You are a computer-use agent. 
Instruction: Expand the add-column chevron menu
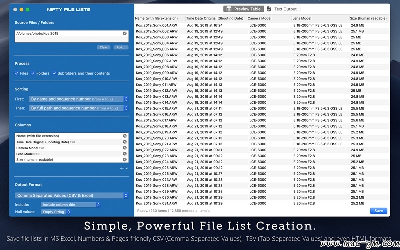pos(127,168)
